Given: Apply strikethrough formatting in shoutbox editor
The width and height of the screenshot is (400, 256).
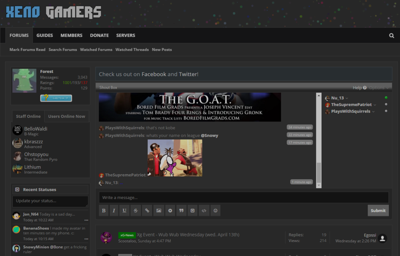Looking at the screenshot, I should click(136, 210).
